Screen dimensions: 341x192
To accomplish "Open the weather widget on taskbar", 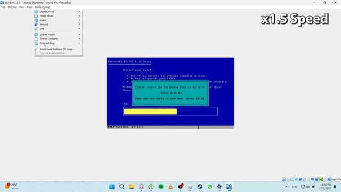I will [11, 187].
